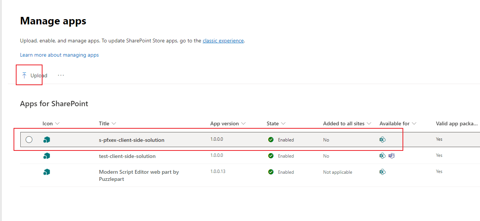Open the classic experience link
This screenshot has width=480, height=221.
(223, 41)
